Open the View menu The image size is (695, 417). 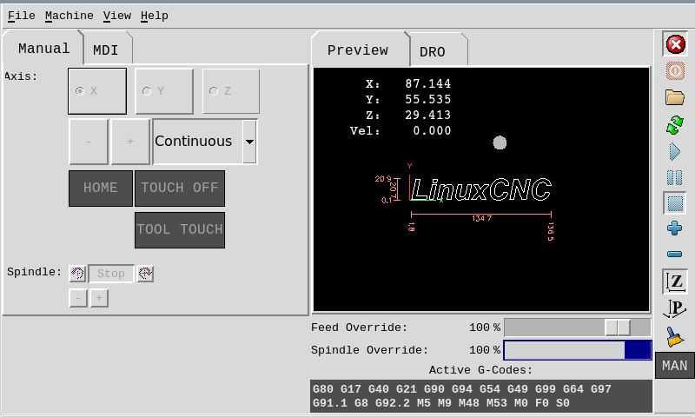click(x=117, y=16)
